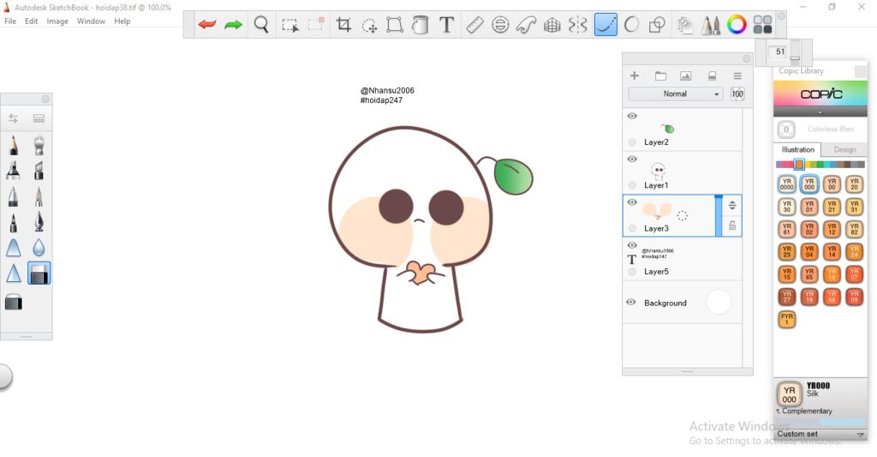The image size is (877, 457).
Task: Pick the FYR1 Copic swatch
Action: point(786,319)
